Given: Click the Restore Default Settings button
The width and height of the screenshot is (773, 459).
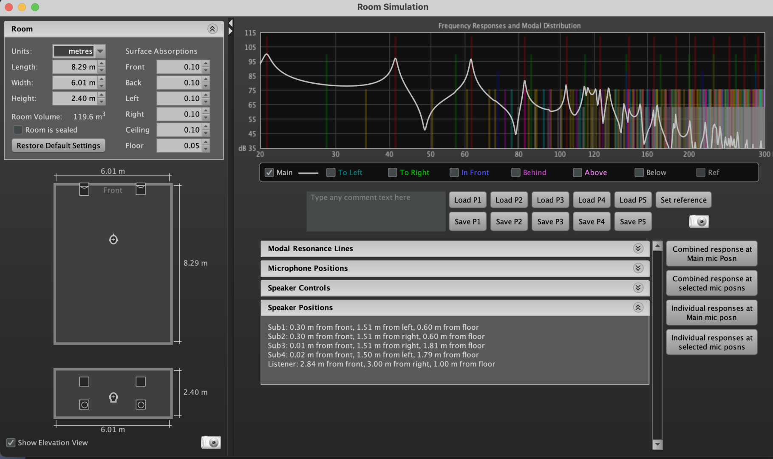Looking at the screenshot, I should coord(58,146).
